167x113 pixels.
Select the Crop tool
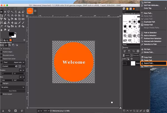click(x=23, y=15)
